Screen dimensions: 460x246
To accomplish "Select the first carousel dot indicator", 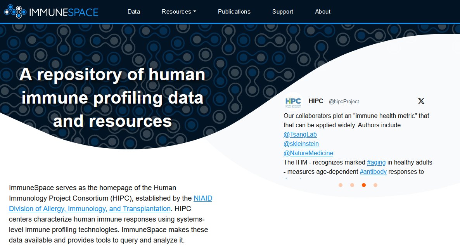I will (x=340, y=185).
